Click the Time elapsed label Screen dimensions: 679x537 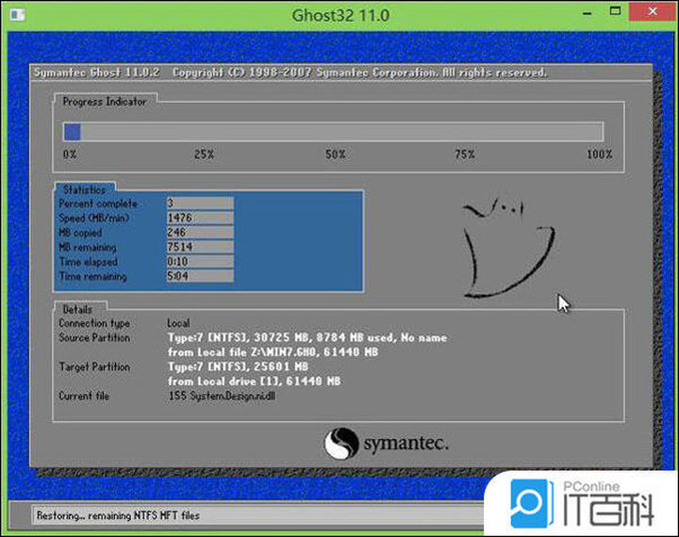tap(89, 262)
